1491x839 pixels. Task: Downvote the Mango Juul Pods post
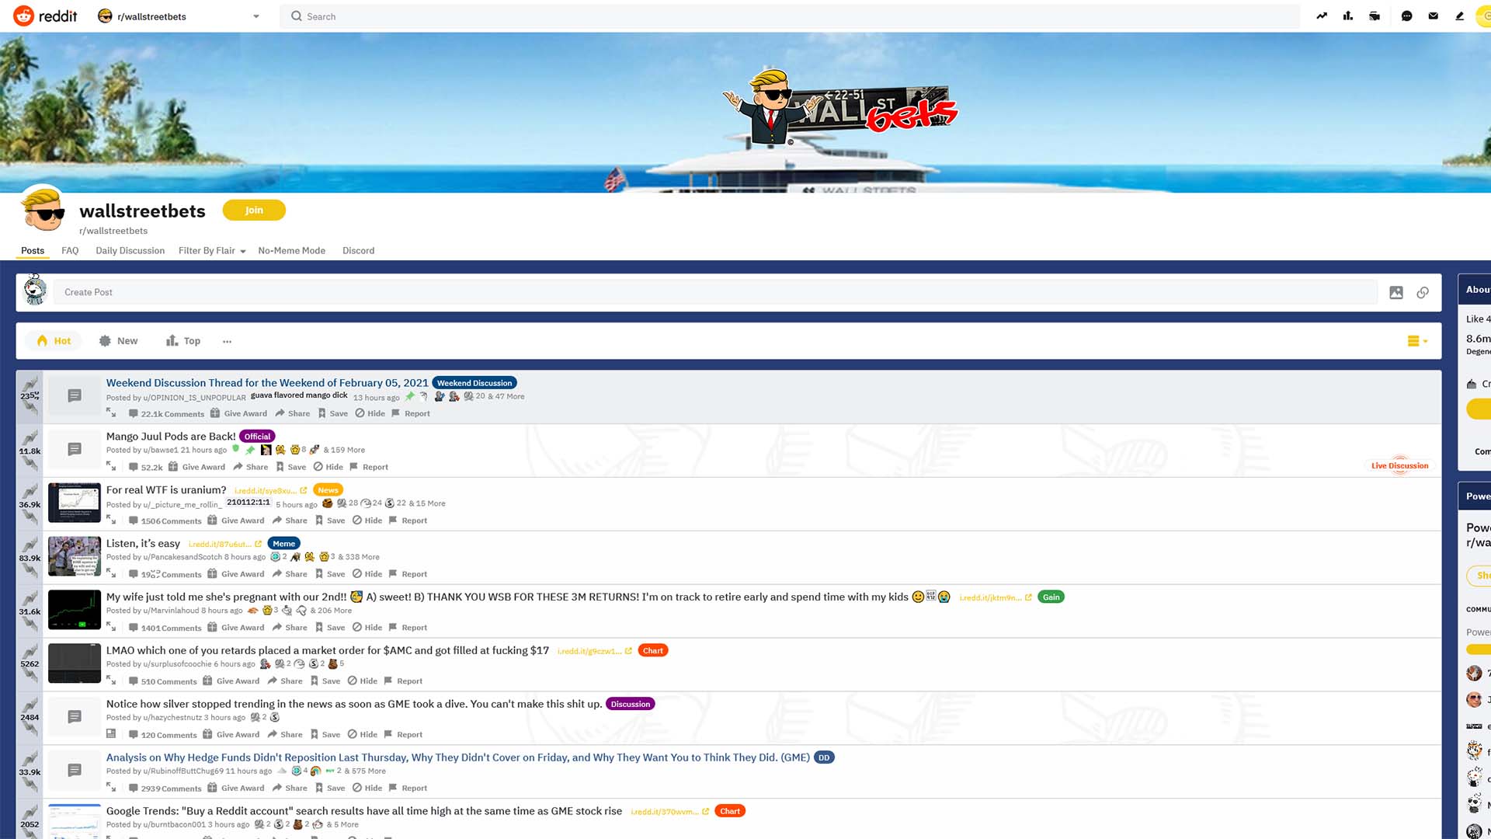click(x=30, y=464)
